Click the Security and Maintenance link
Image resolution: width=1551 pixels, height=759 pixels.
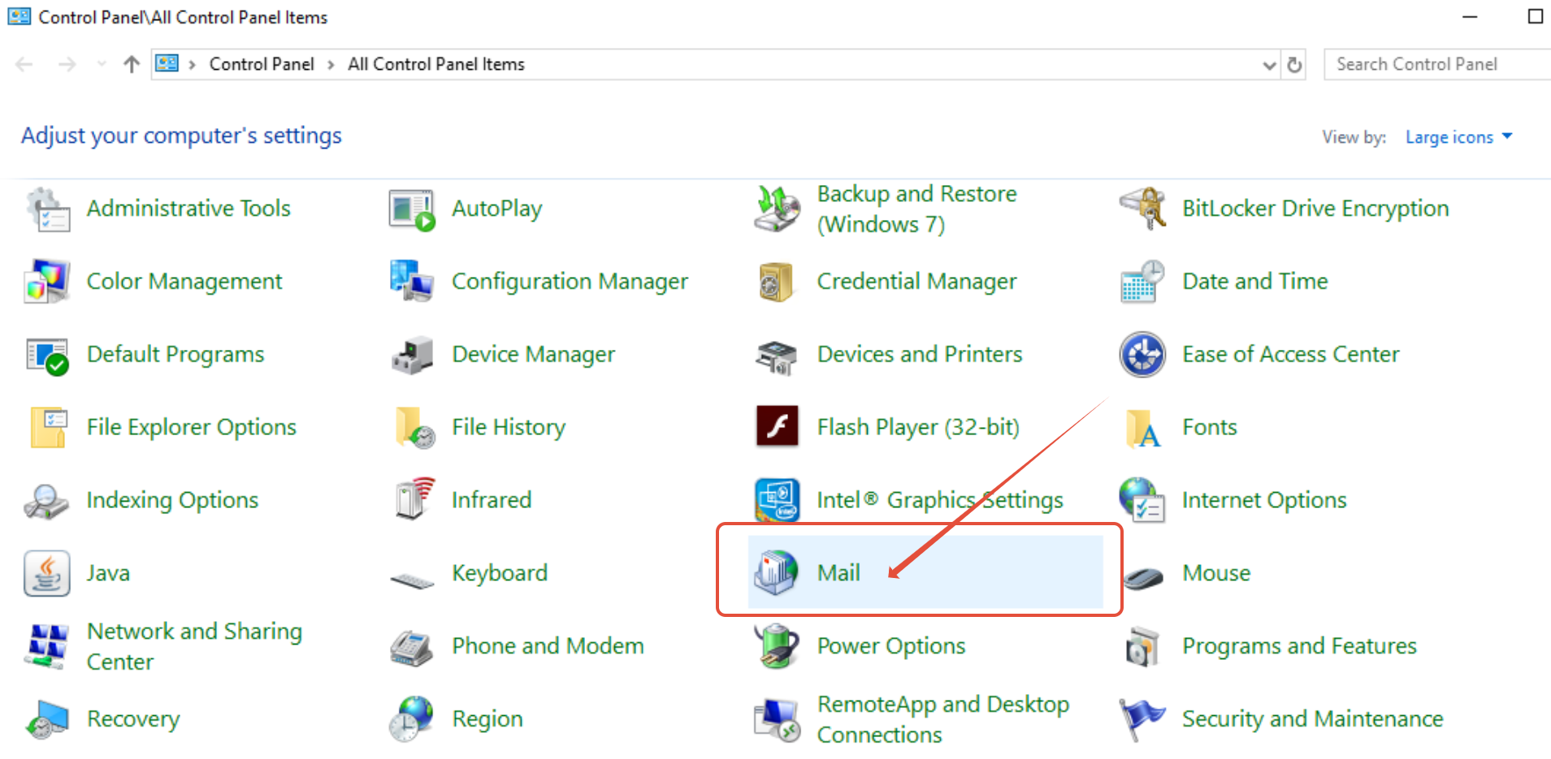pyautogui.click(x=1312, y=719)
